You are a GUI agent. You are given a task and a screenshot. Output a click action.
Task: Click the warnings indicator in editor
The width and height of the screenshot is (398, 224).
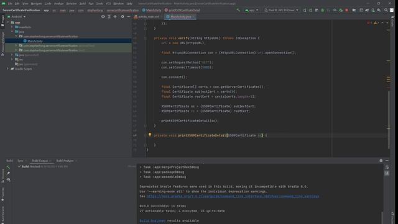376,23
